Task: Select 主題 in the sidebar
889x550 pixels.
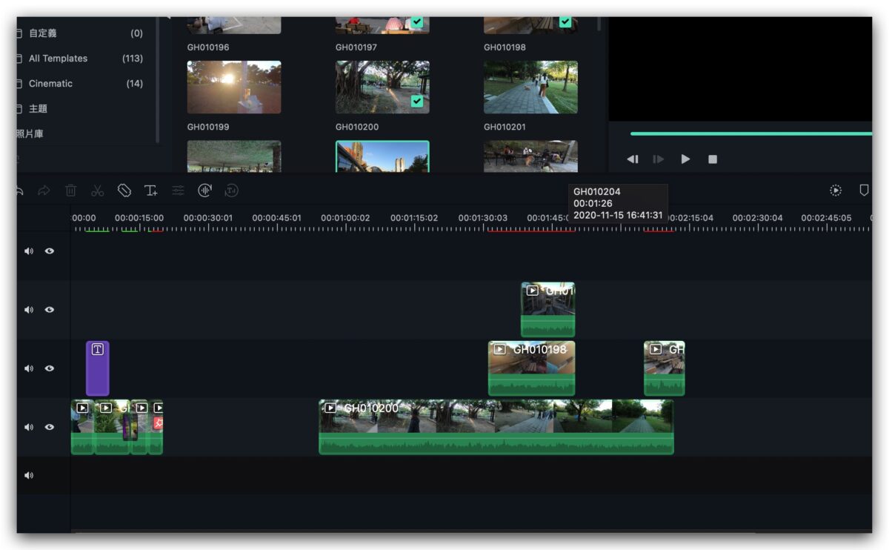Action: (x=38, y=109)
